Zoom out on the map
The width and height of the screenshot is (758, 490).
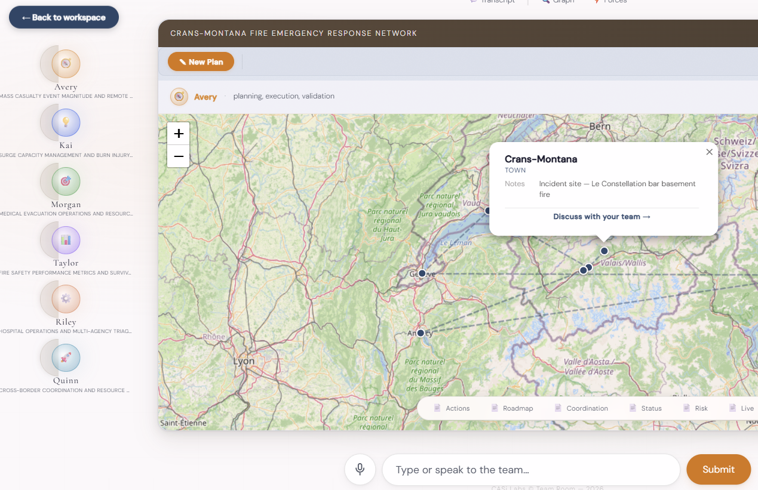pos(179,156)
